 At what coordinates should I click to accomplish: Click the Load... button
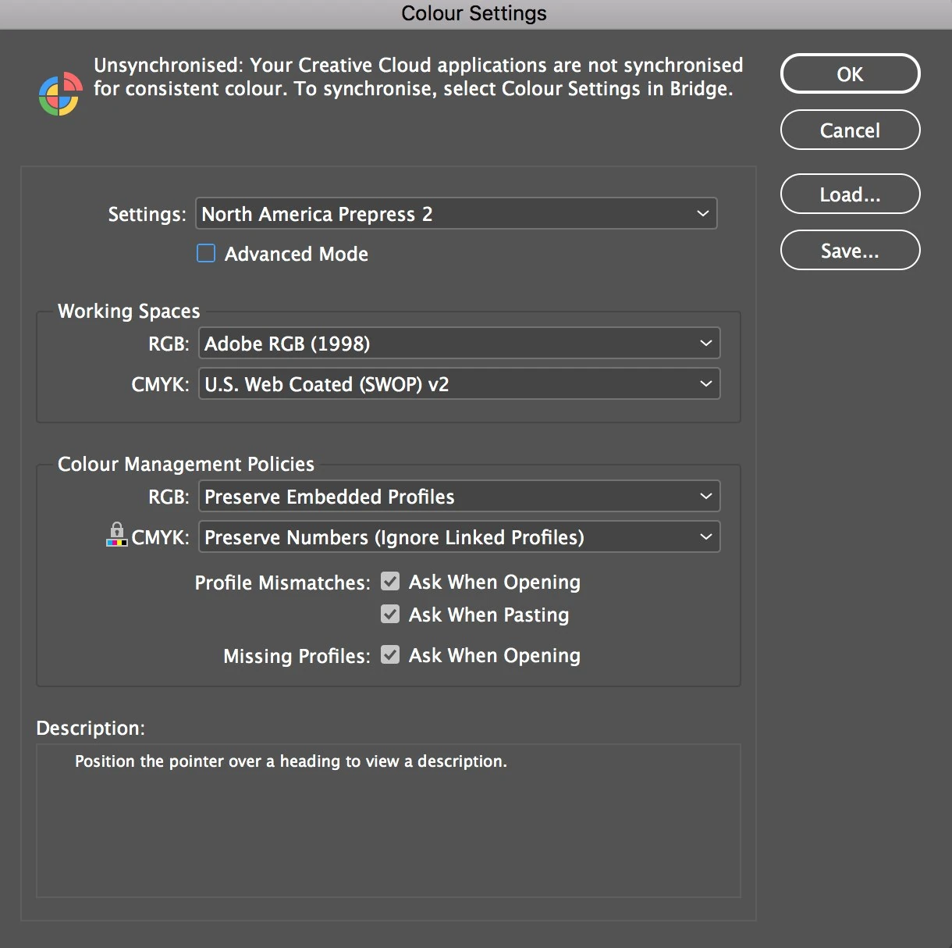(x=850, y=194)
